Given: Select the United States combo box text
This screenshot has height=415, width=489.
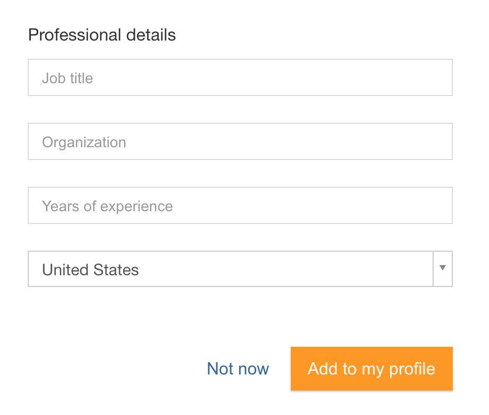Looking at the screenshot, I should (91, 269).
